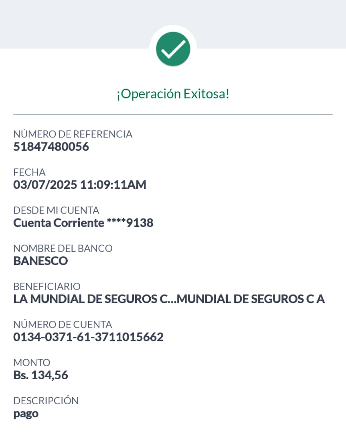
Task: Select account number 0134-0371-61-3711015662
Action: pos(89,337)
